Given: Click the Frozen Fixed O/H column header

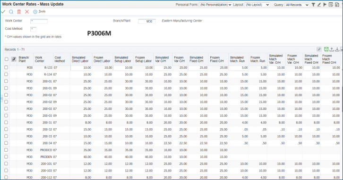Looking at the screenshot, I should pos(218,59).
